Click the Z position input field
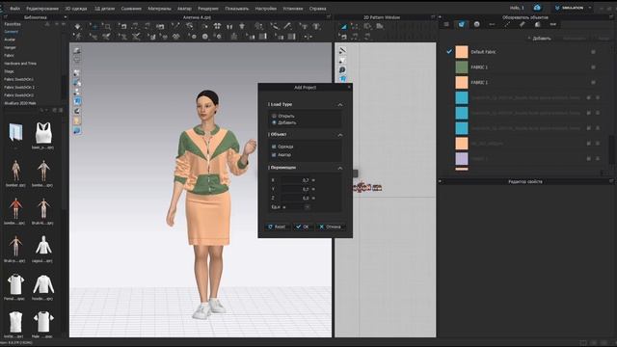This screenshot has height=347, width=617. coord(296,198)
